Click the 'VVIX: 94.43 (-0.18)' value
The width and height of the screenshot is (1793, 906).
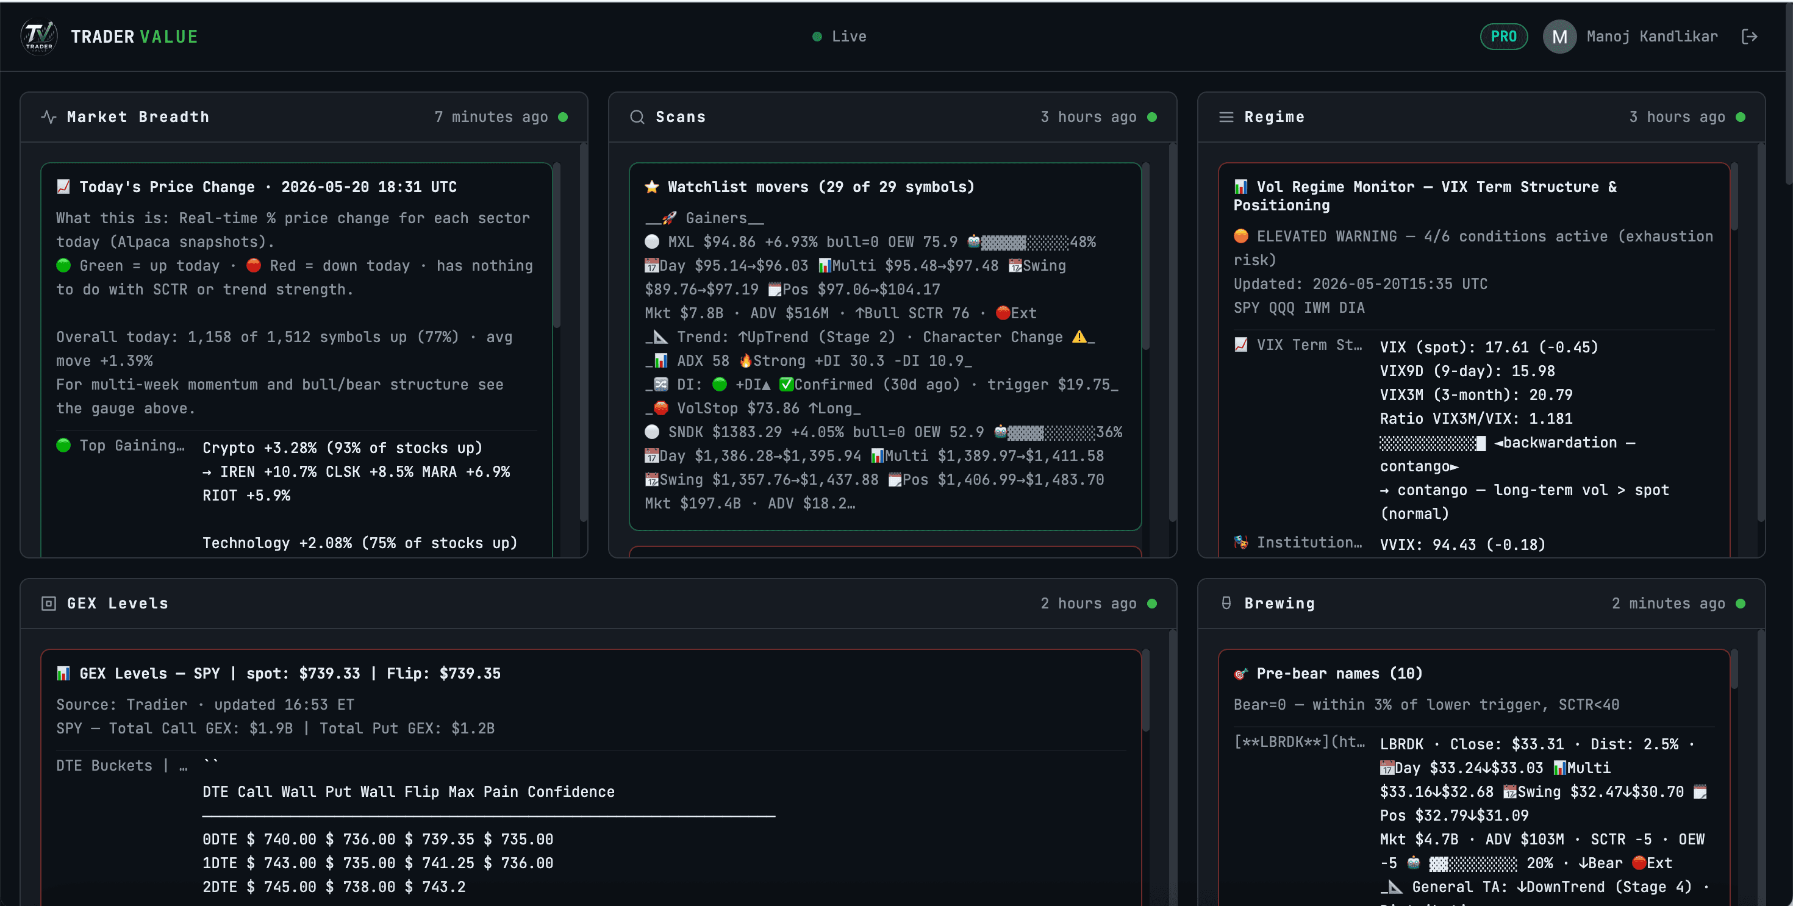(x=1462, y=544)
